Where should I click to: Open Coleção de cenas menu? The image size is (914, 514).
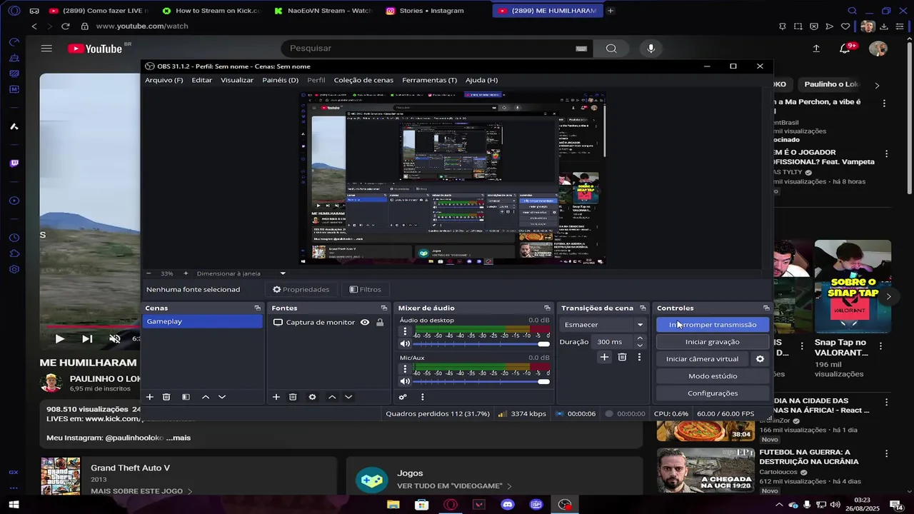363,80
